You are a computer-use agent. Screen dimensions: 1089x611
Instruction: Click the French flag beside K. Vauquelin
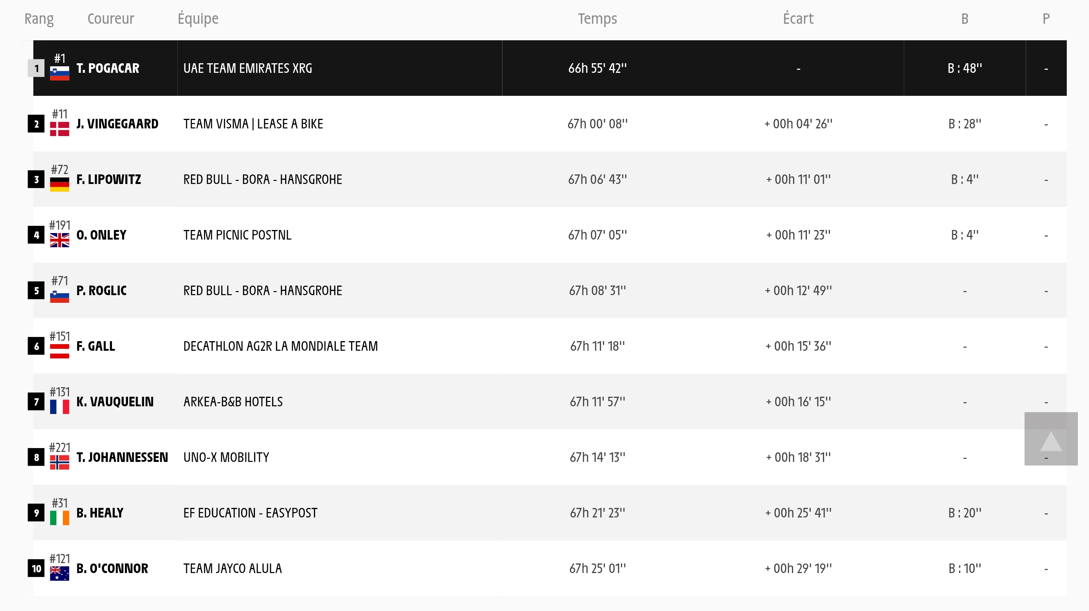tap(60, 407)
